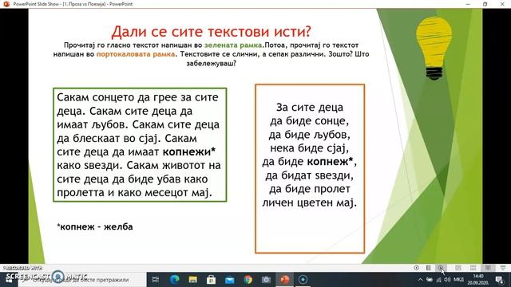Click the bold word 'копнежи*' in green frame
This screenshot has height=287, width=511.
tap(189, 151)
